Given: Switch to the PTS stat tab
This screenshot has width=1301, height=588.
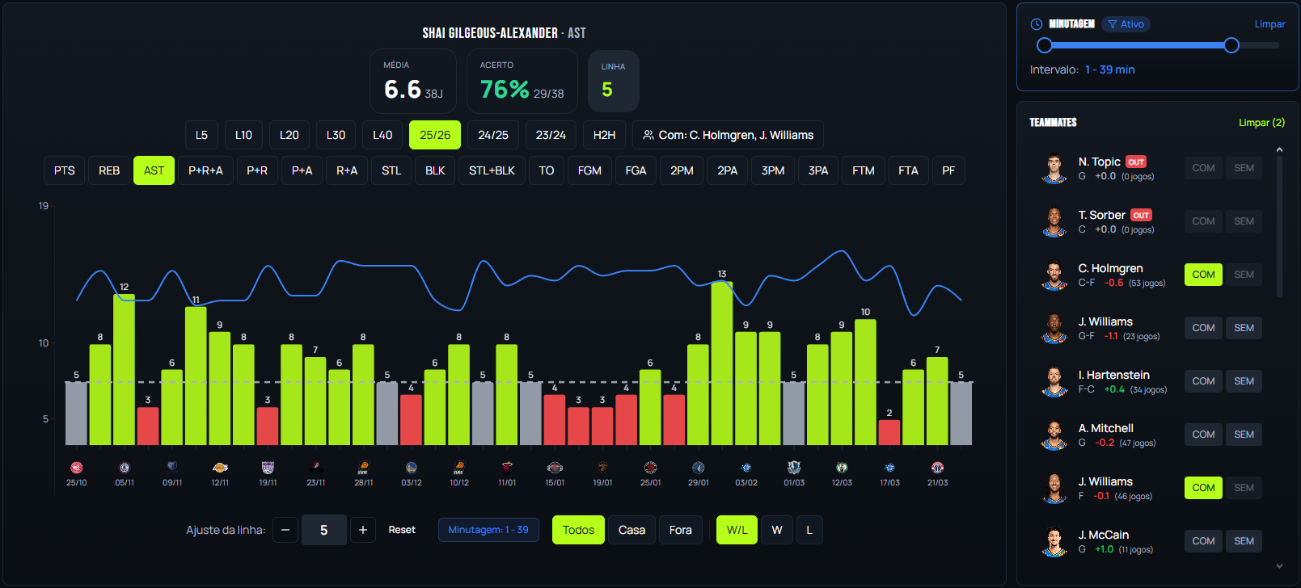Looking at the screenshot, I should coord(65,170).
